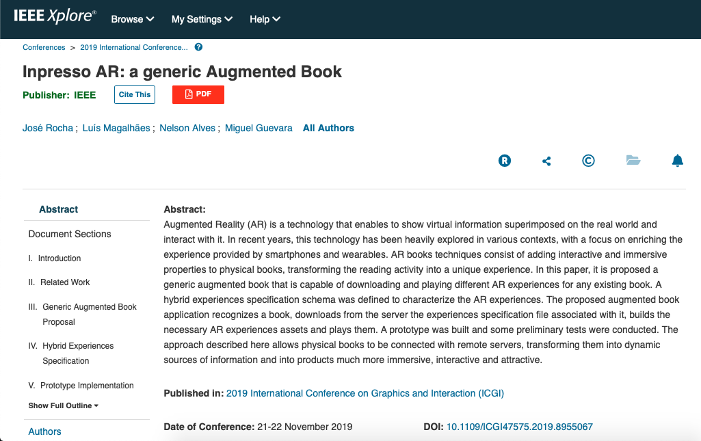The image size is (701, 441).
Task: Click the Cite This button
Action: pyautogui.click(x=135, y=94)
